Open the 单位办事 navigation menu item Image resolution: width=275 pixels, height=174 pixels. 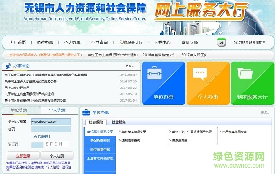pyautogui.click(x=45, y=43)
